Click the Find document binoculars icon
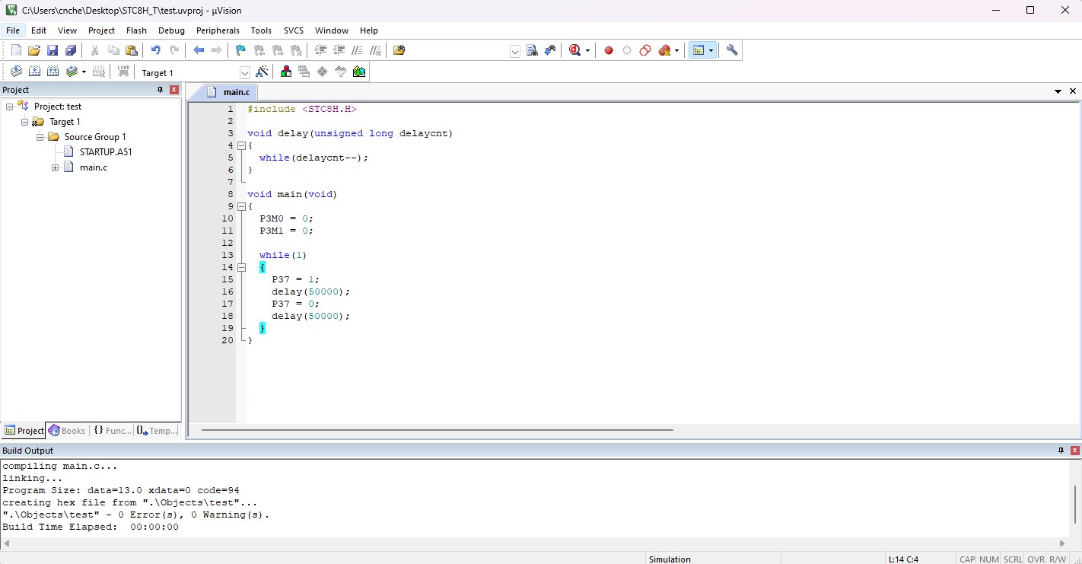This screenshot has width=1082, height=564. click(532, 50)
